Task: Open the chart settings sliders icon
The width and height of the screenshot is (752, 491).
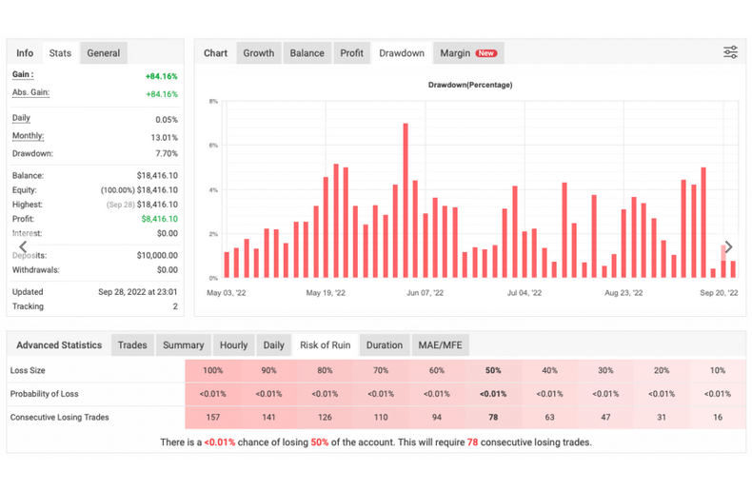Action: [730, 52]
